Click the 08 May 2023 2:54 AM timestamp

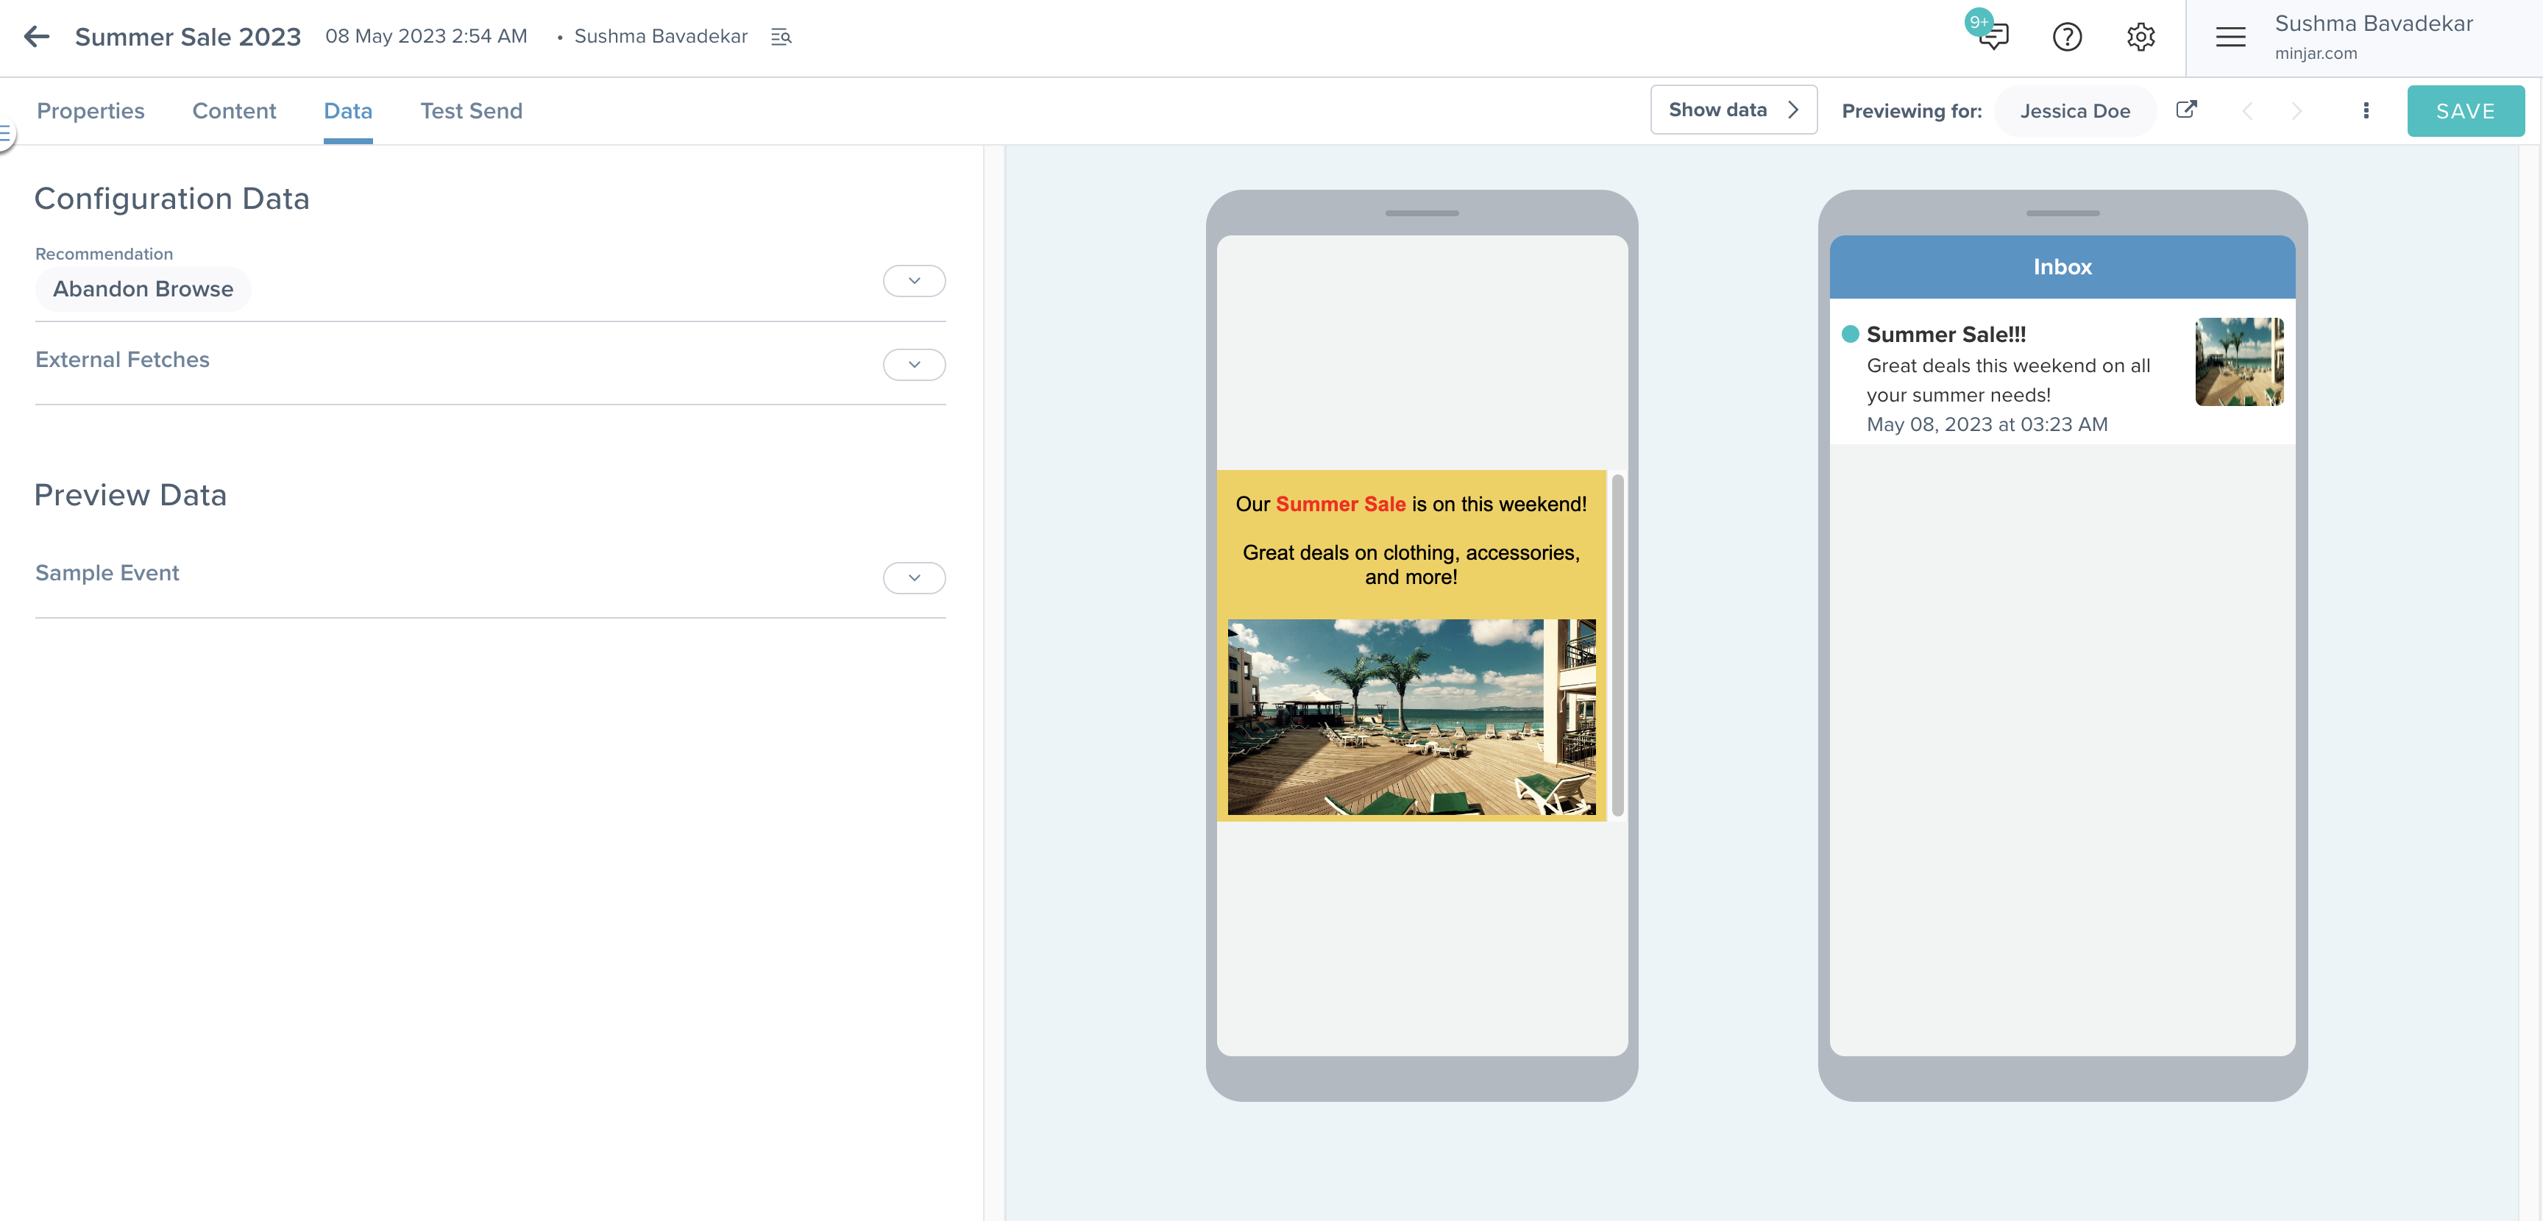point(425,37)
